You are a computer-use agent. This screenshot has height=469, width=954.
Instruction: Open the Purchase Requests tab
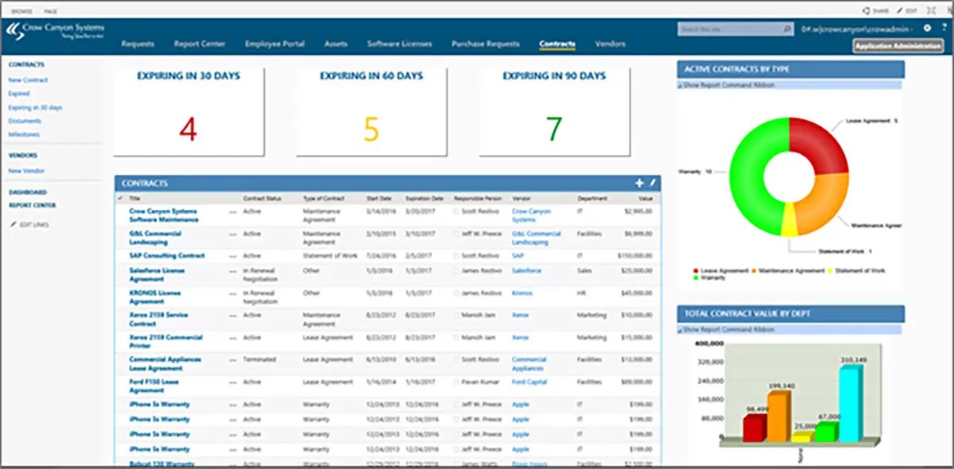pos(486,45)
